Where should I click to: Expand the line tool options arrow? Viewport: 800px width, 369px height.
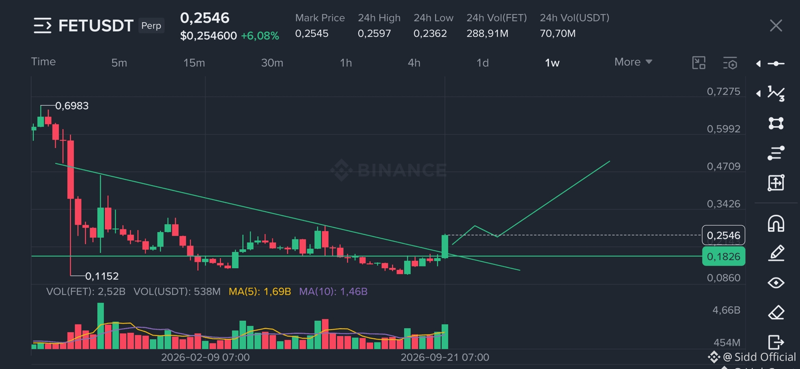click(x=758, y=64)
